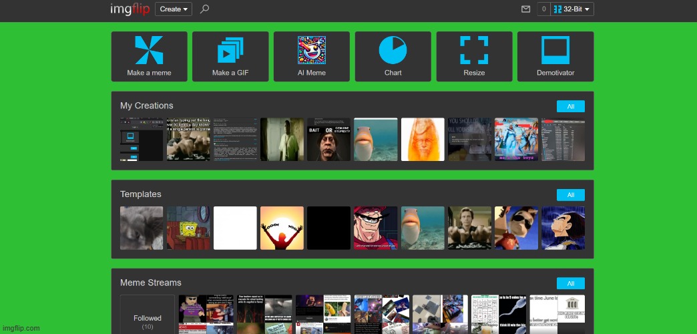697x334 pixels.
Task: Select the blank white template
Action: tap(235, 228)
